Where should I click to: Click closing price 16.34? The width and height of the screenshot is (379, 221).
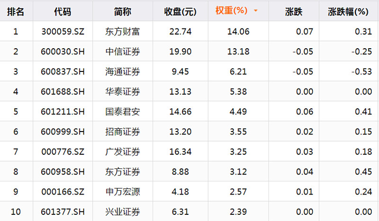(180, 152)
